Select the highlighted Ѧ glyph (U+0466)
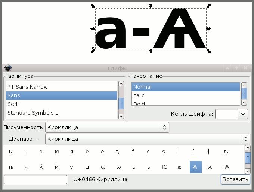Screen dimensions: 254x192 pyautogui.click(x=196, y=167)
